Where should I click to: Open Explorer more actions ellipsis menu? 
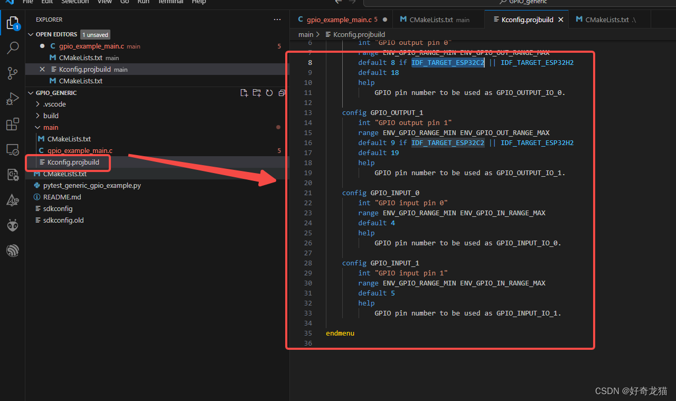[277, 20]
